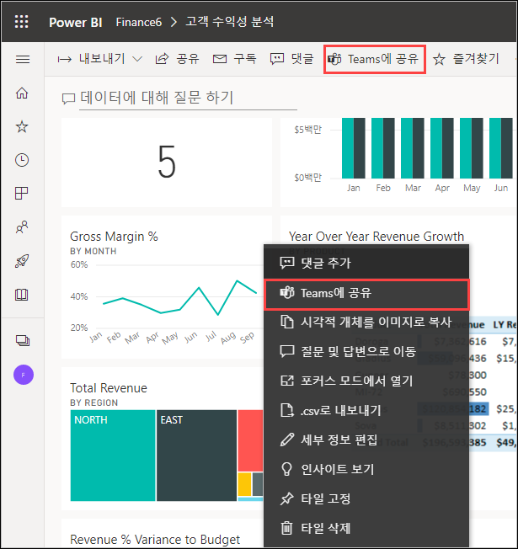518x549 pixels.
Task: Click the card tile showing 5
Action: point(167,163)
